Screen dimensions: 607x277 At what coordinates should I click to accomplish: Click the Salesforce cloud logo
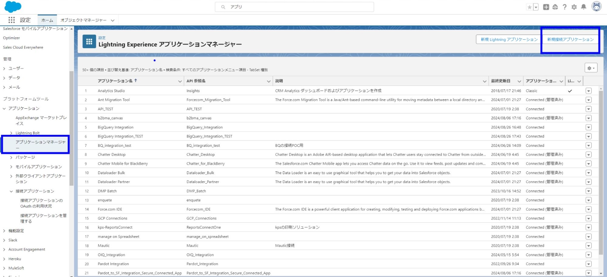13,7
